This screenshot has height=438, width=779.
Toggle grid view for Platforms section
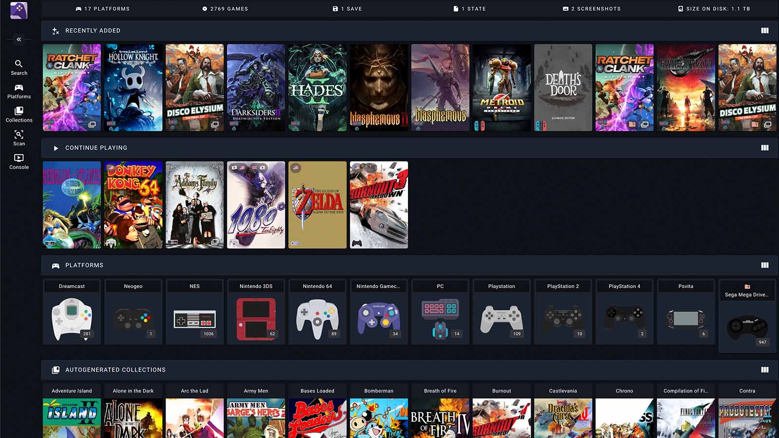tap(764, 265)
